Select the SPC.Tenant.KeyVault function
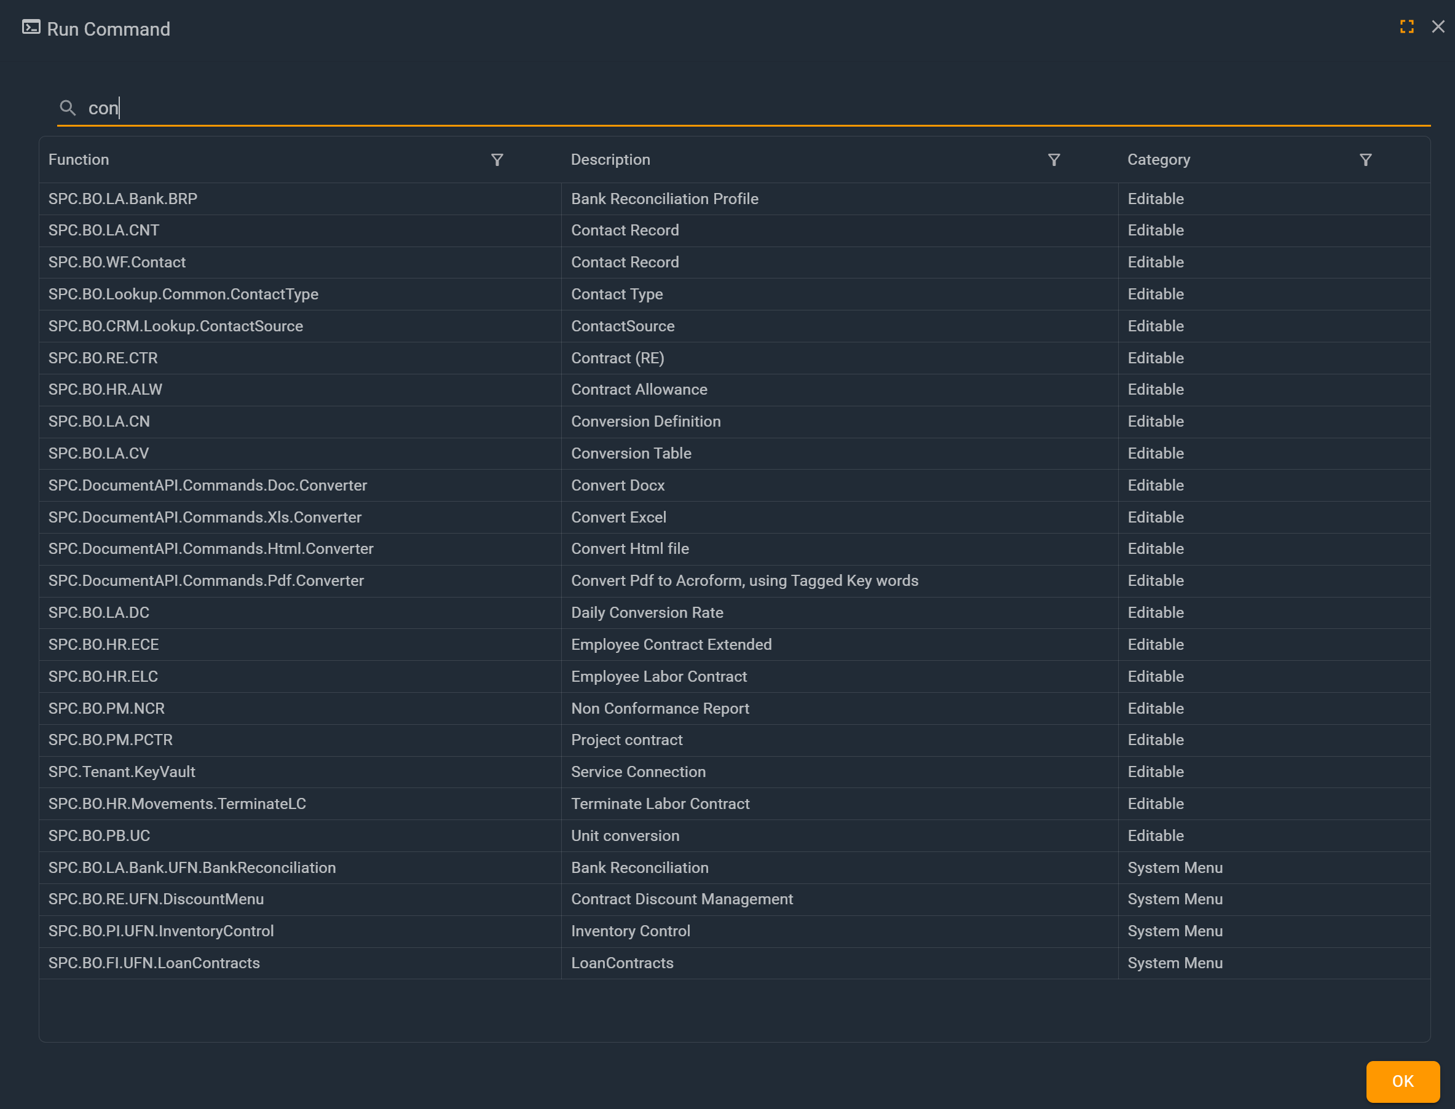The image size is (1455, 1109). click(122, 772)
